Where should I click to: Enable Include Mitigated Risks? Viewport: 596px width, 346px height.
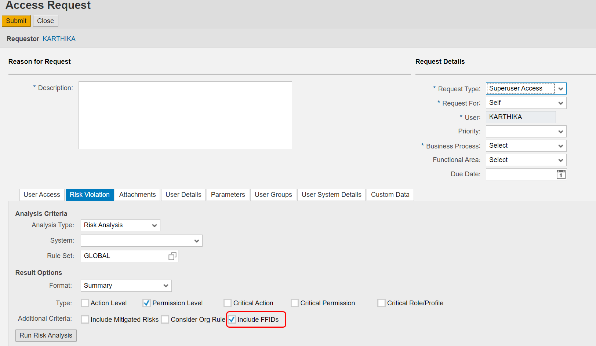(x=85, y=319)
